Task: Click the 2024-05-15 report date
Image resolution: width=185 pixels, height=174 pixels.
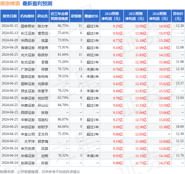Action: coord(10,26)
